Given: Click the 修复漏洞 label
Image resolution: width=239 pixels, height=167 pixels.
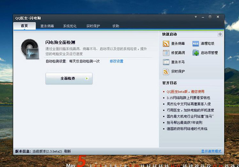Looking at the screenshot, I should pos(178,53).
